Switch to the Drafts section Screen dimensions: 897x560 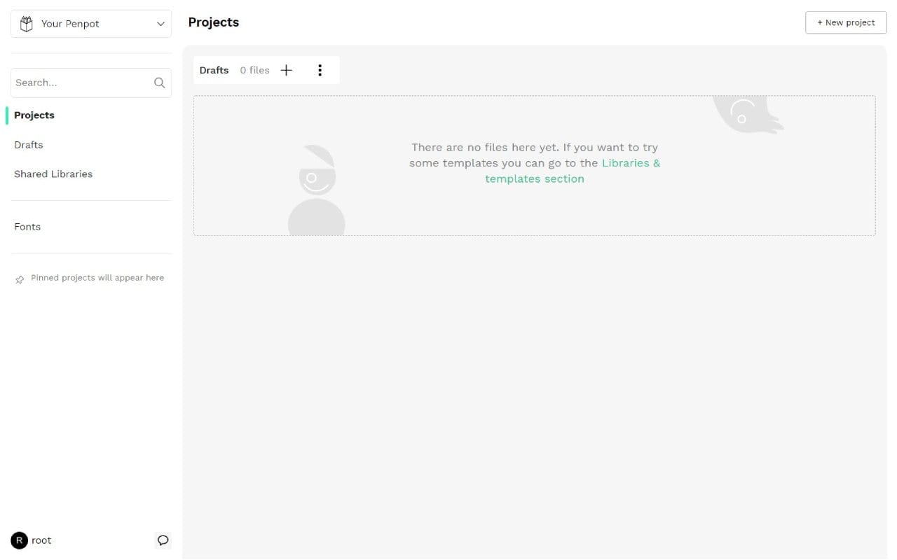pos(29,145)
